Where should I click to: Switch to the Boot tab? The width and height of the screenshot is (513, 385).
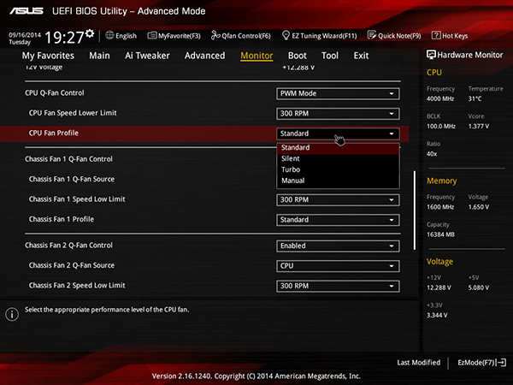[298, 56]
